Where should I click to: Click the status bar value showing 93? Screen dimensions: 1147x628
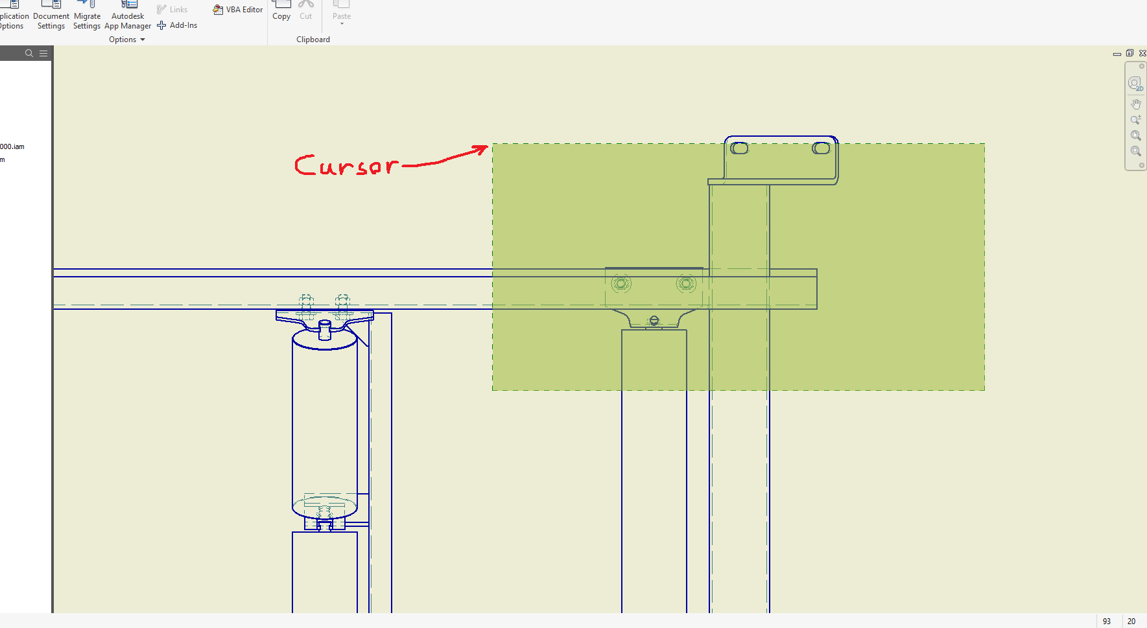tap(1106, 621)
